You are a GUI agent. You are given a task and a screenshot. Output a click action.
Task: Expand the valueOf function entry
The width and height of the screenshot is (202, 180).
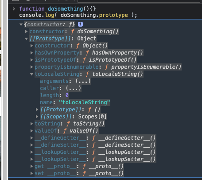(31, 131)
